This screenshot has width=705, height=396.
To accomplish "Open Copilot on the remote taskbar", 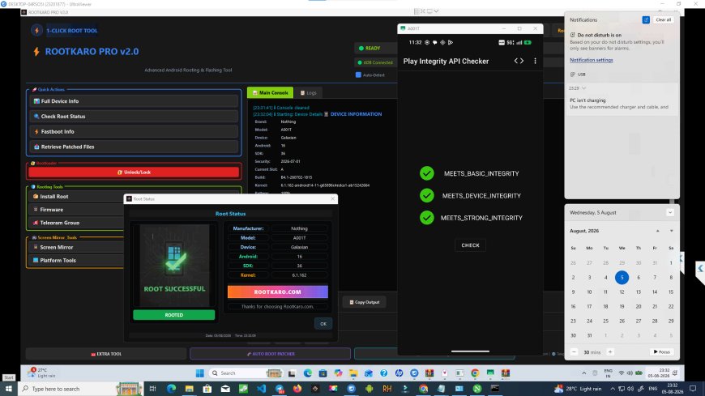I will [338, 373].
